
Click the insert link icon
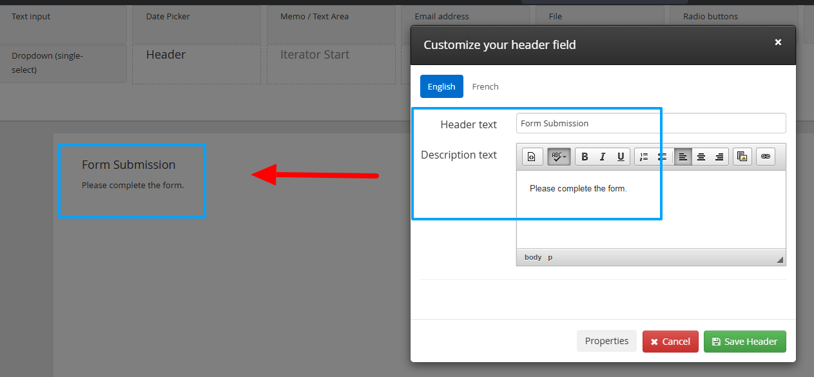point(766,157)
